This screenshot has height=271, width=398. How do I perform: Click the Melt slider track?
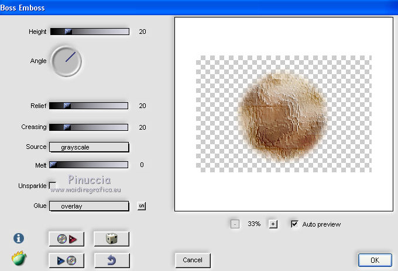point(88,165)
